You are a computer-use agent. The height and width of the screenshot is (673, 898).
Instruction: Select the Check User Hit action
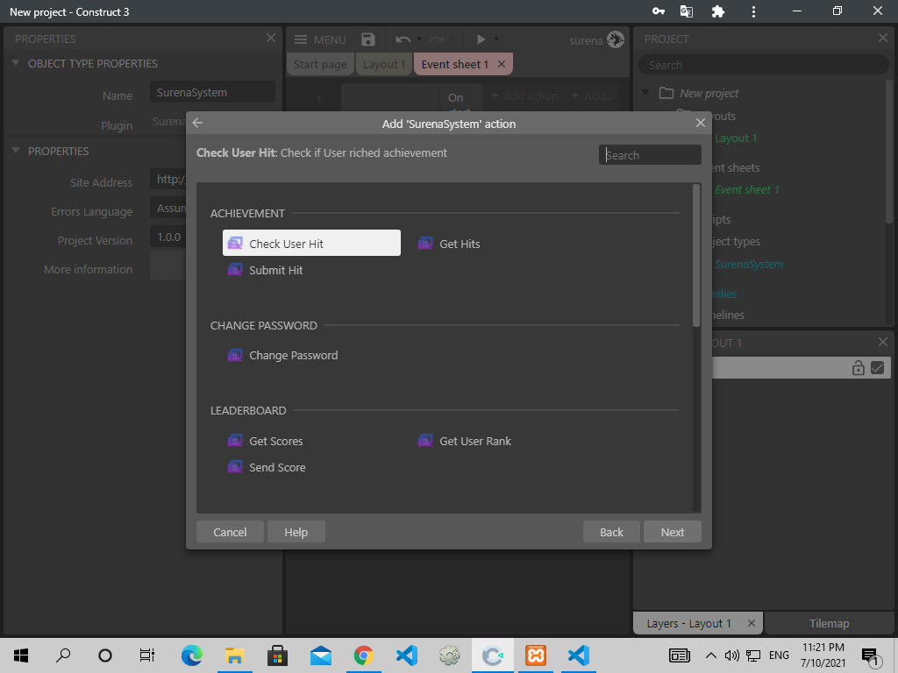[x=311, y=244]
